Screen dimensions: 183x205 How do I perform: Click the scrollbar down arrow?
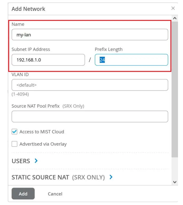[x=175, y=182]
